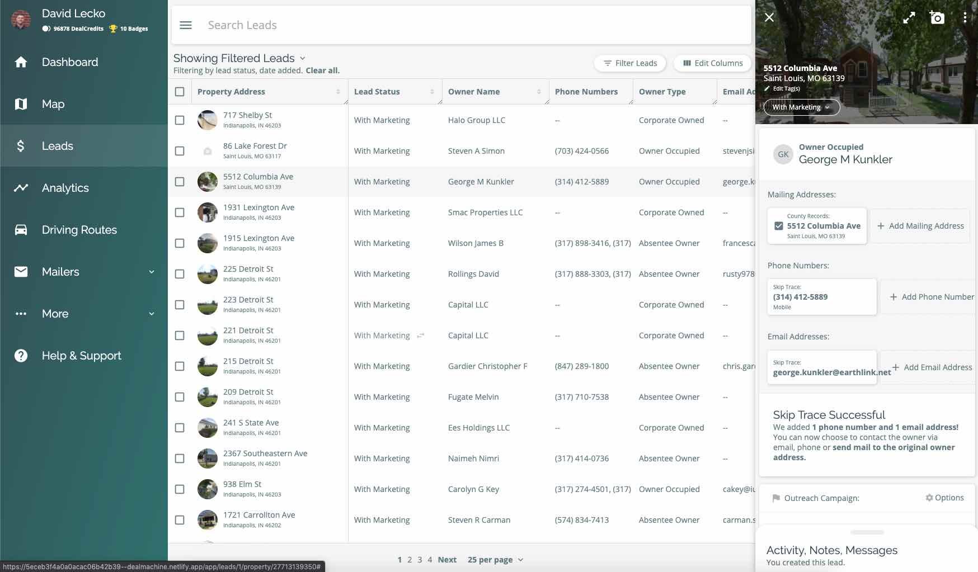The height and width of the screenshot is (572, 978).
Task: Click the drag handle above Activity, Notes, Messages
Action: coord(867,532)
